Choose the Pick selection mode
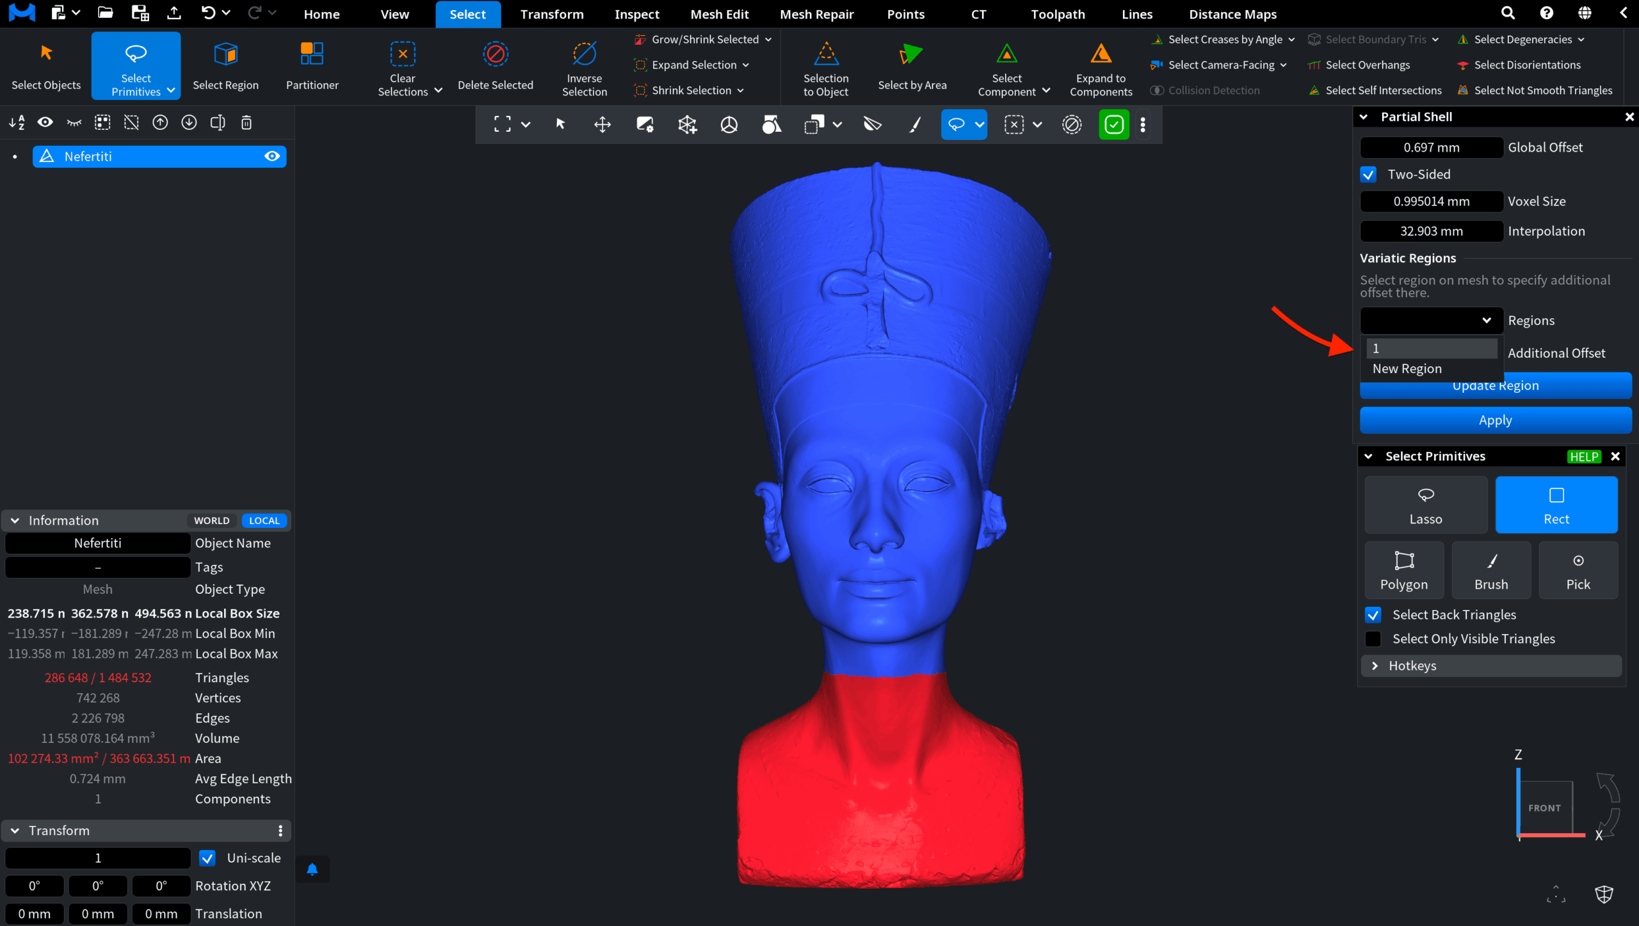 pos(1578,570)
